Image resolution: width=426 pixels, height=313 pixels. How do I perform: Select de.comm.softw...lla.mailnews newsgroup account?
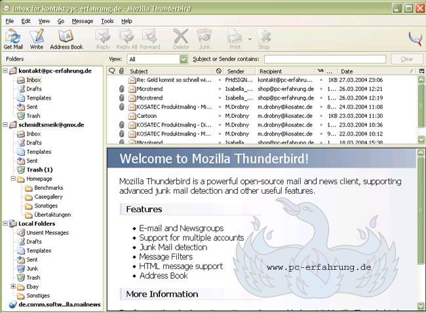point(59,304)
